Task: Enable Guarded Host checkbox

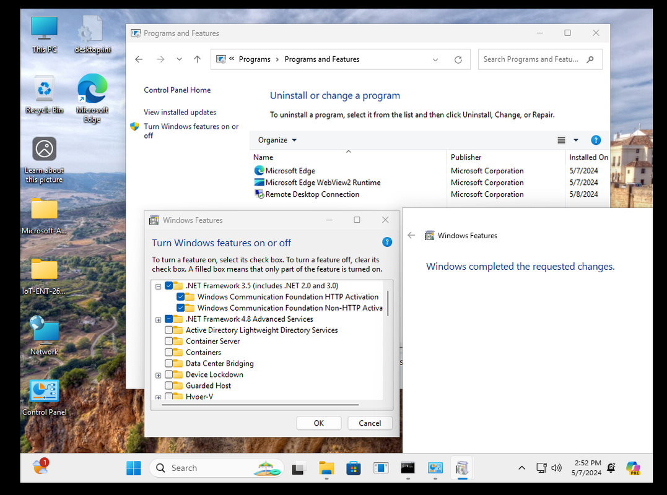Action: [169, 385]
